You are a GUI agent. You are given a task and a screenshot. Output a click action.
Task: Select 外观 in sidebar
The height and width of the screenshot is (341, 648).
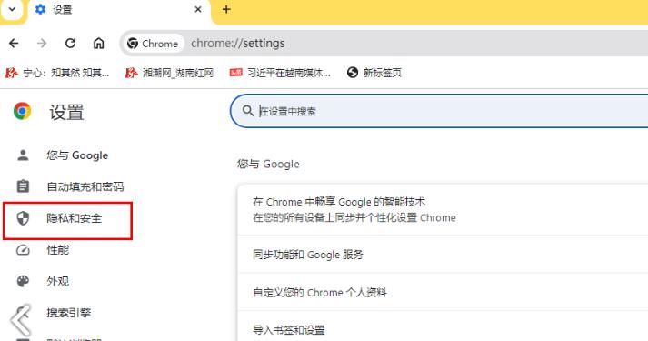58,282
